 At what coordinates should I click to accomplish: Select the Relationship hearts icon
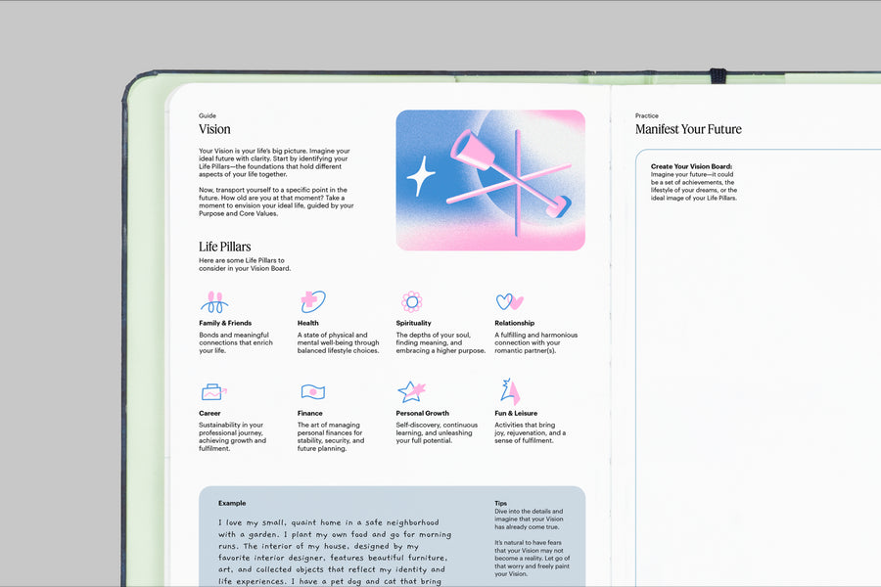[509, 301]
